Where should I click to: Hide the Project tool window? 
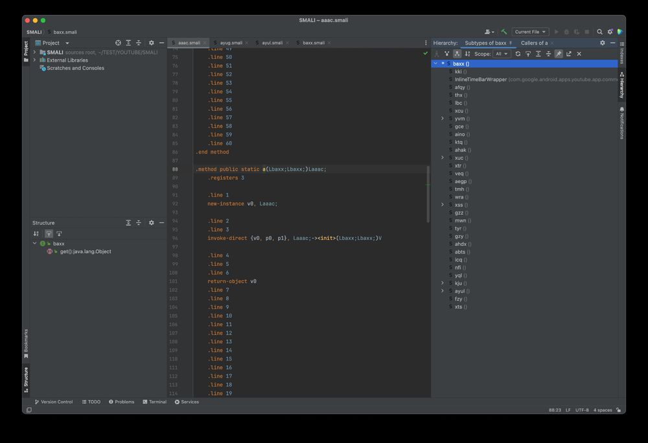(161, 43)
